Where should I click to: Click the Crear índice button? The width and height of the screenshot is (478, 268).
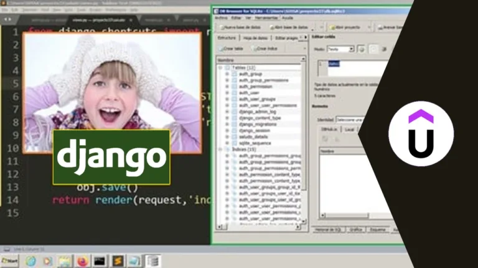point(265,48)
